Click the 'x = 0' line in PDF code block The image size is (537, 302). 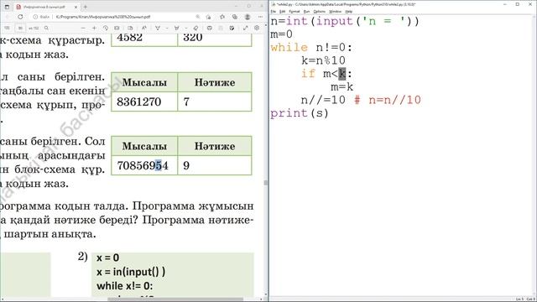pyautogui.click(x=108, y=258)
